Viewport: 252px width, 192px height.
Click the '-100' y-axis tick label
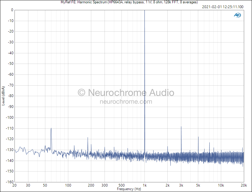coord(10,118)
